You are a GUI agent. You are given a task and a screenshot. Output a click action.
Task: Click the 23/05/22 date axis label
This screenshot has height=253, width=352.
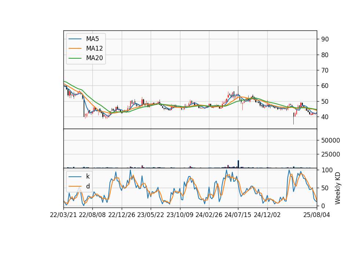pos(151,215)
